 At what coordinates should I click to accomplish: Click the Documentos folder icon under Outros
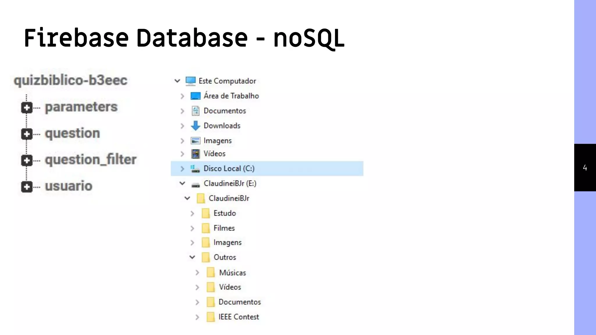click(211, 302)
